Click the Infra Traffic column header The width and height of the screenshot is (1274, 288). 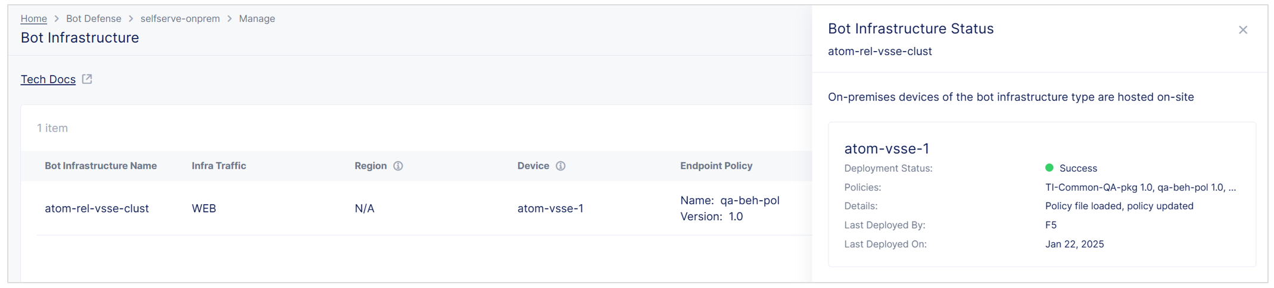pos(219,166)
